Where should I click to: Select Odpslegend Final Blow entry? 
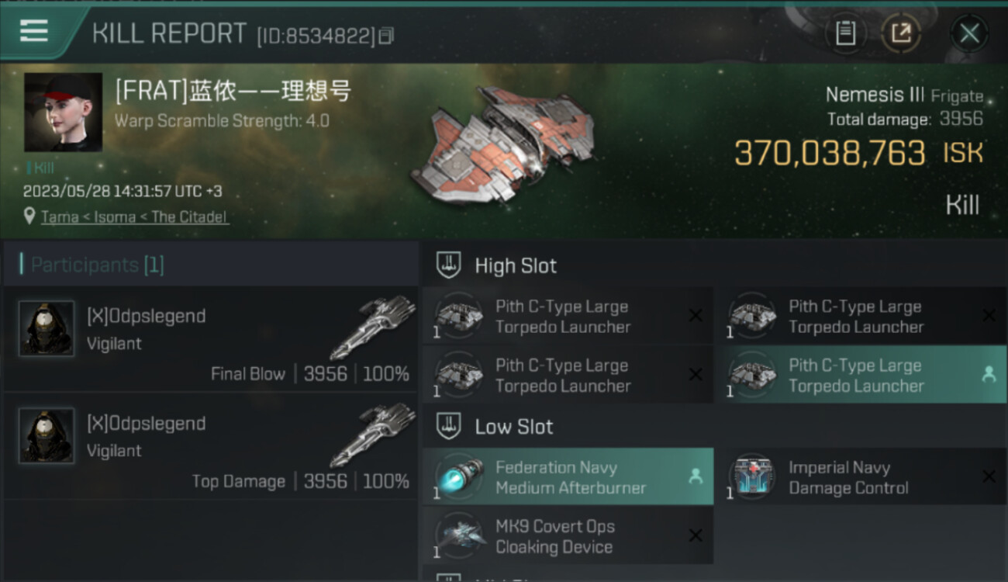click(x=211, y=339)
